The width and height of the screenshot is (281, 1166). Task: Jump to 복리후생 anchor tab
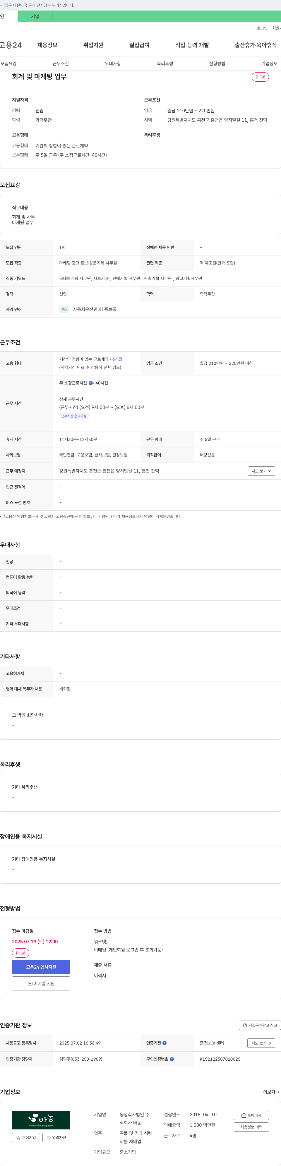(x=165, y=64)
